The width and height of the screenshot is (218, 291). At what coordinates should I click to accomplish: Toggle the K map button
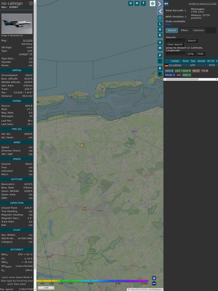click(x=160, y=35)
